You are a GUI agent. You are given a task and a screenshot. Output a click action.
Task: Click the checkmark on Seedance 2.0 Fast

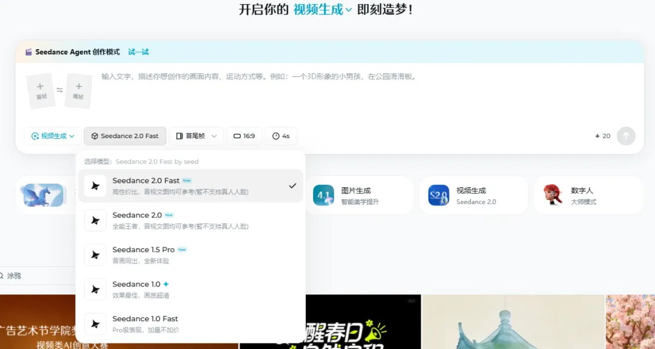click(293, 186)
